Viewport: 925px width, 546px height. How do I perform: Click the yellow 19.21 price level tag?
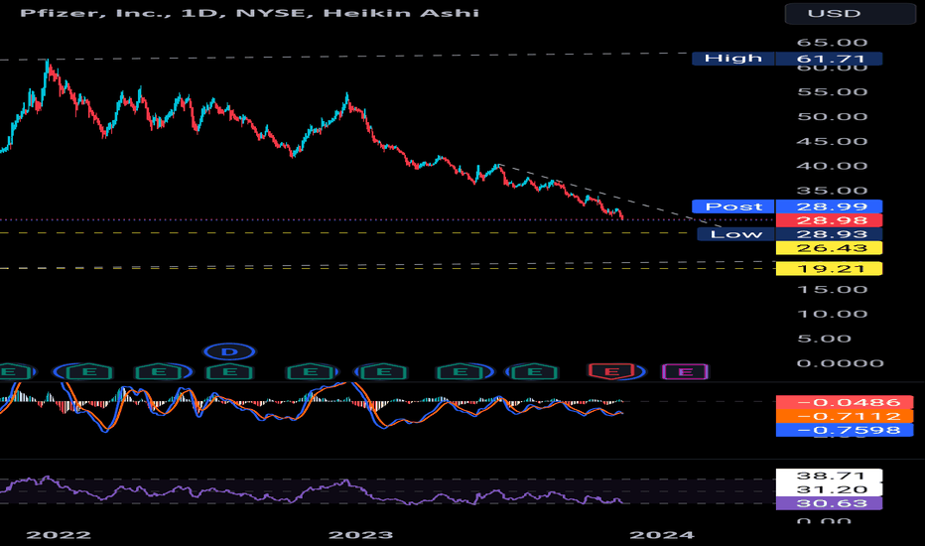coord(830,269)
